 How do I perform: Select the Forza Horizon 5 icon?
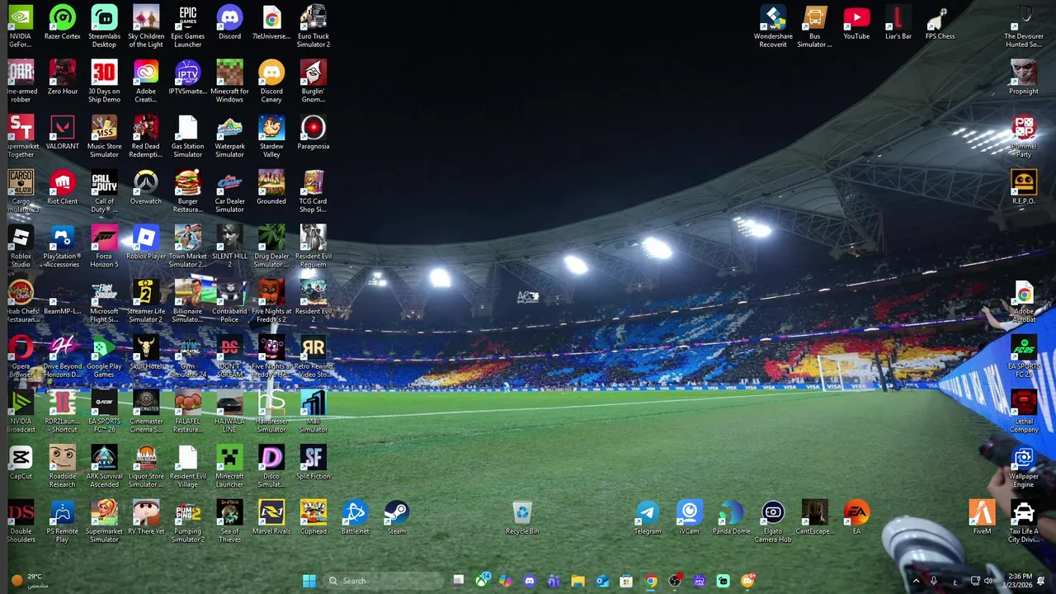click(x=104, y=247)
